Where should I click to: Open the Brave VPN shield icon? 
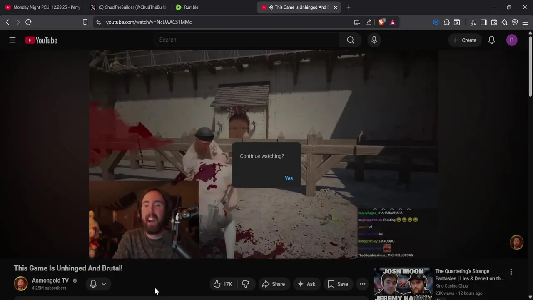[515, 22]
